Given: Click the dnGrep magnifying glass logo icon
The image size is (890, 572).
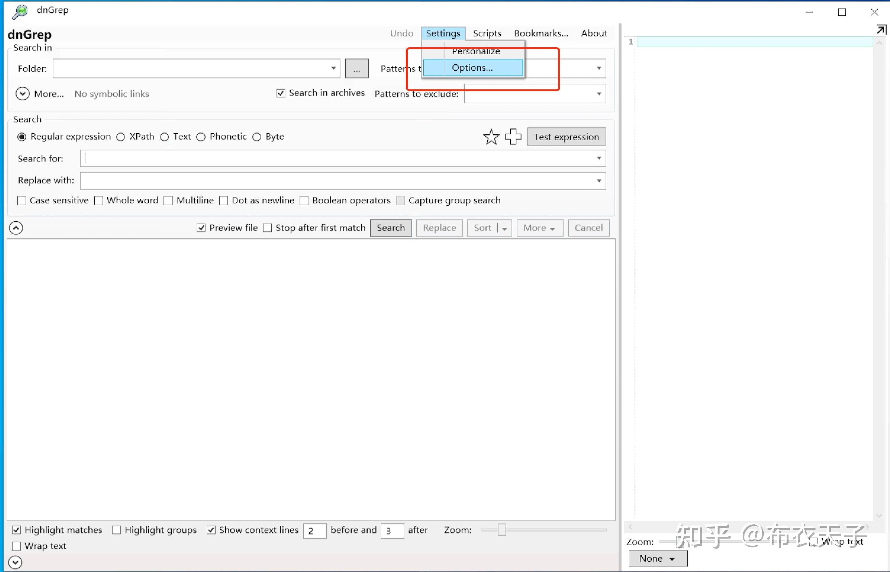Looking at the screenshot, I should (x=19, y=11).
